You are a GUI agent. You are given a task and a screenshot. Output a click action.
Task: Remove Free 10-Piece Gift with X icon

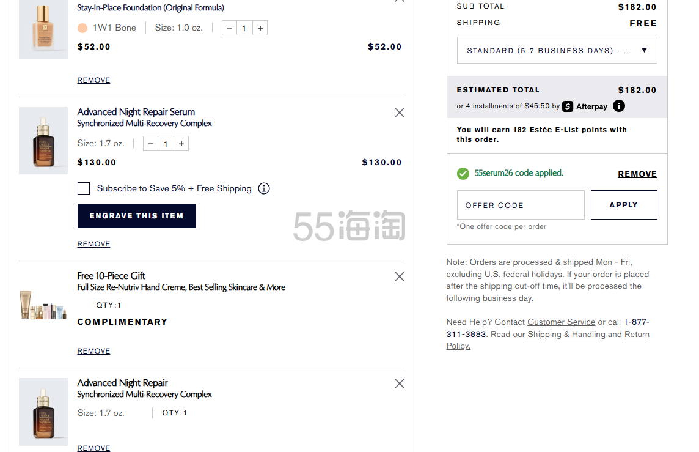(x=400, y=276)
